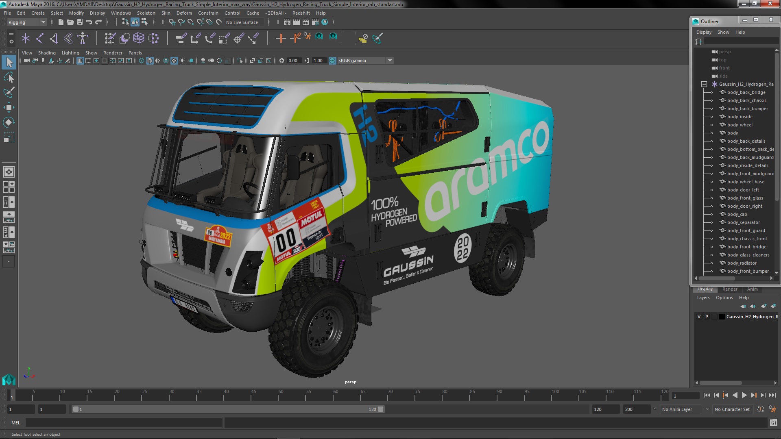Click the Auto keyframe toggle icon

pyautogui.click(x=761, y=409)
